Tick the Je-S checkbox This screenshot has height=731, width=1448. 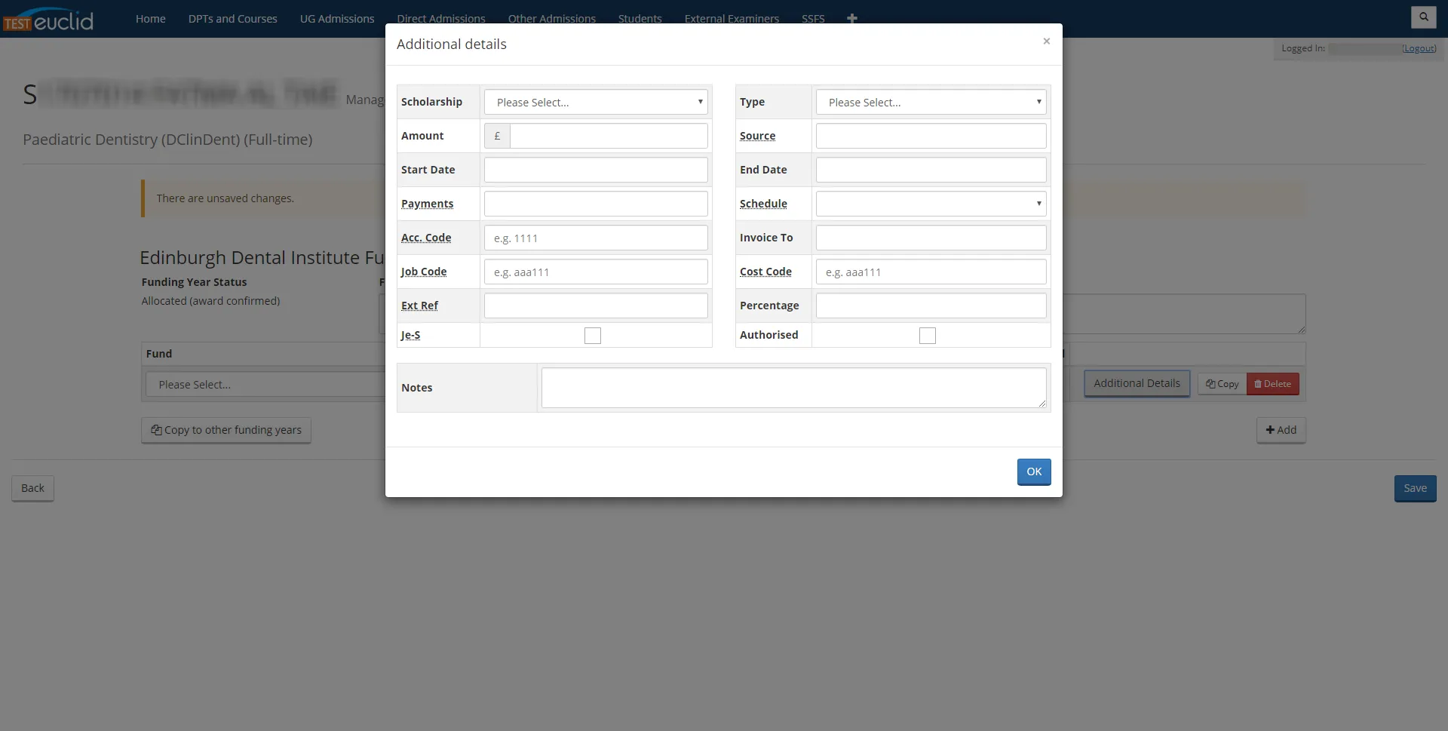pyautogui.click(x=593, y=336)
